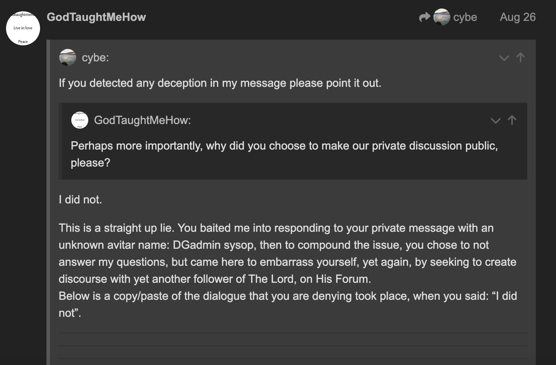Click the "cybe:" quote title
Viewport: 556px width, 365px height.
[x=95, y=57]
